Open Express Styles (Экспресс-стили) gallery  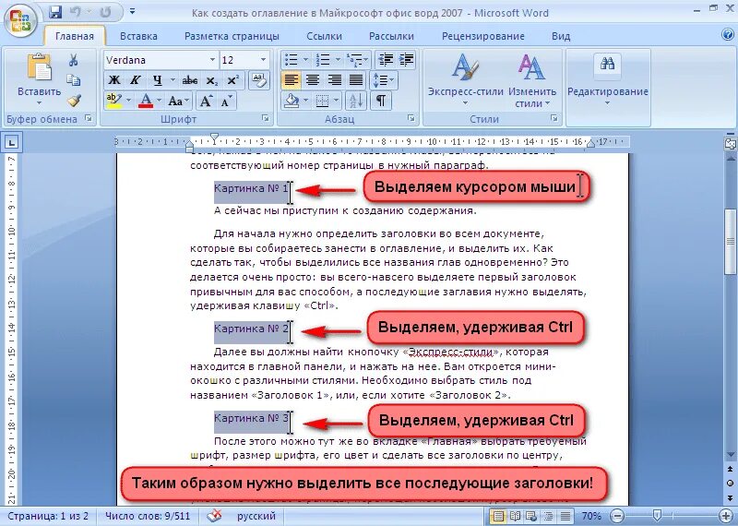tap(466, 80)
